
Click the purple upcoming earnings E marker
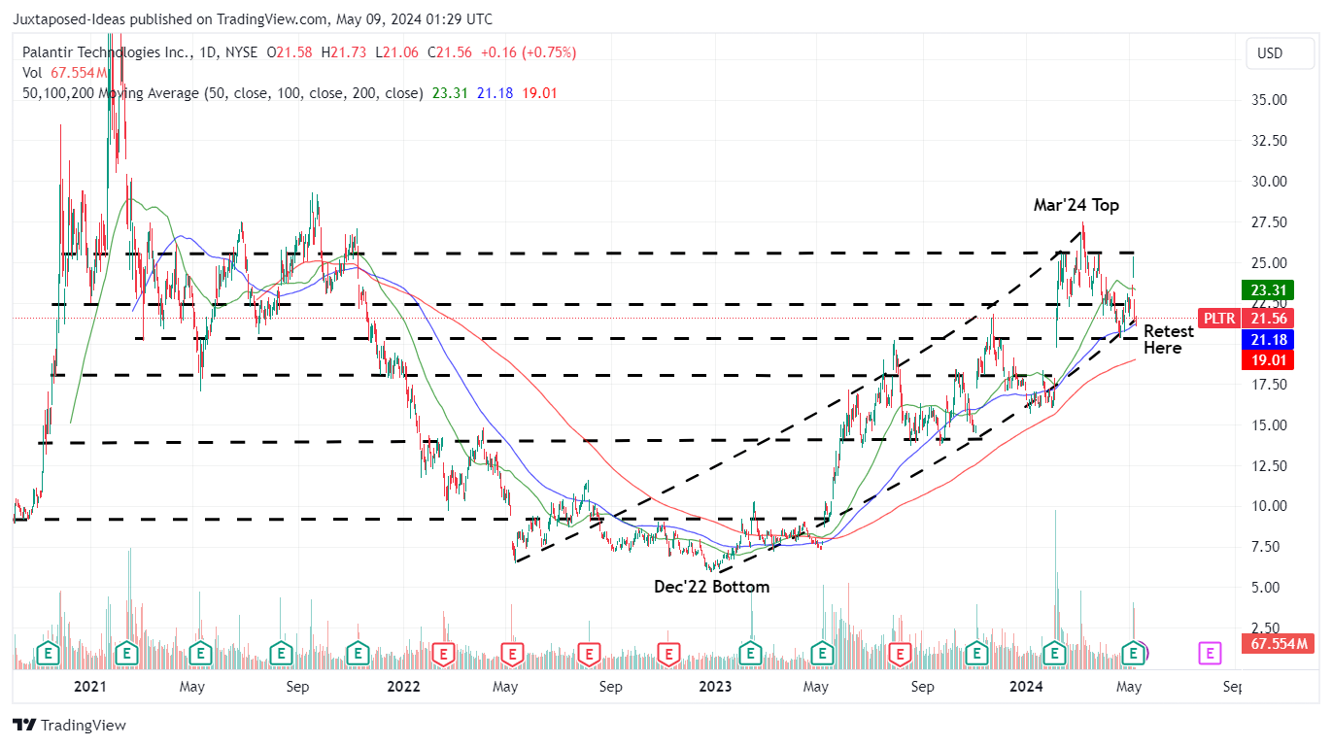click(1210, 654)
